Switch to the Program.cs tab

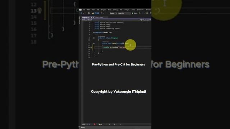pyautogui.click(x=86, y=18)
